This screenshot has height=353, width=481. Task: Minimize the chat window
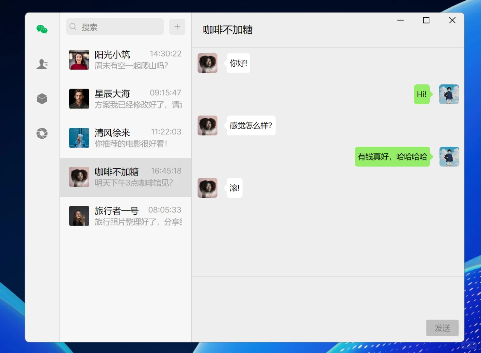pos(400,20)
